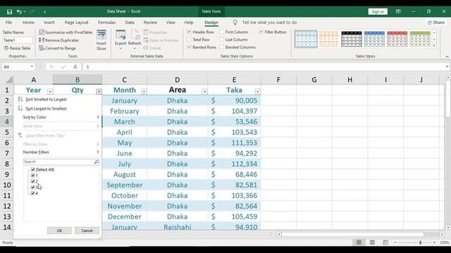Undo the last action with the Undo icon
The height and width of the screenshot is (253, 451).
pyautogui.click(x=19, y=12)
